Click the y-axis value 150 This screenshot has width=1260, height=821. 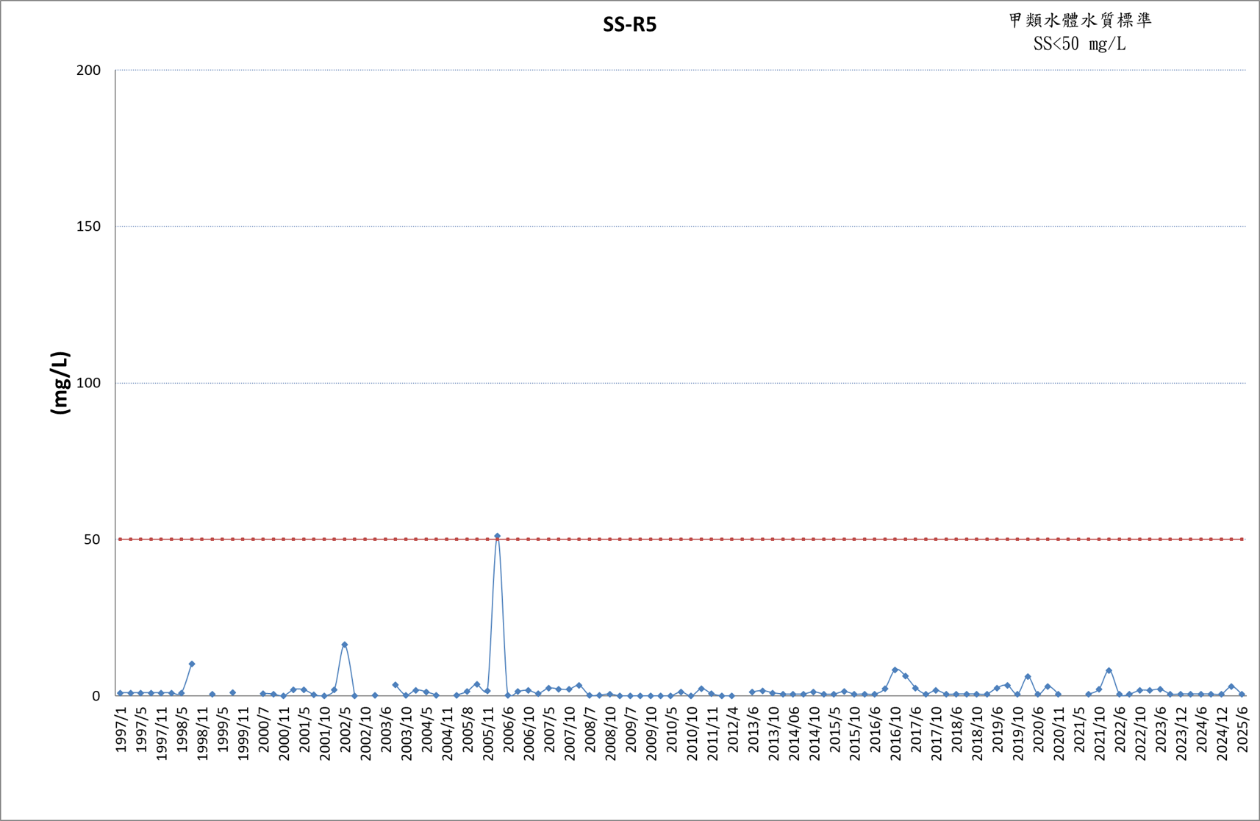88,226
